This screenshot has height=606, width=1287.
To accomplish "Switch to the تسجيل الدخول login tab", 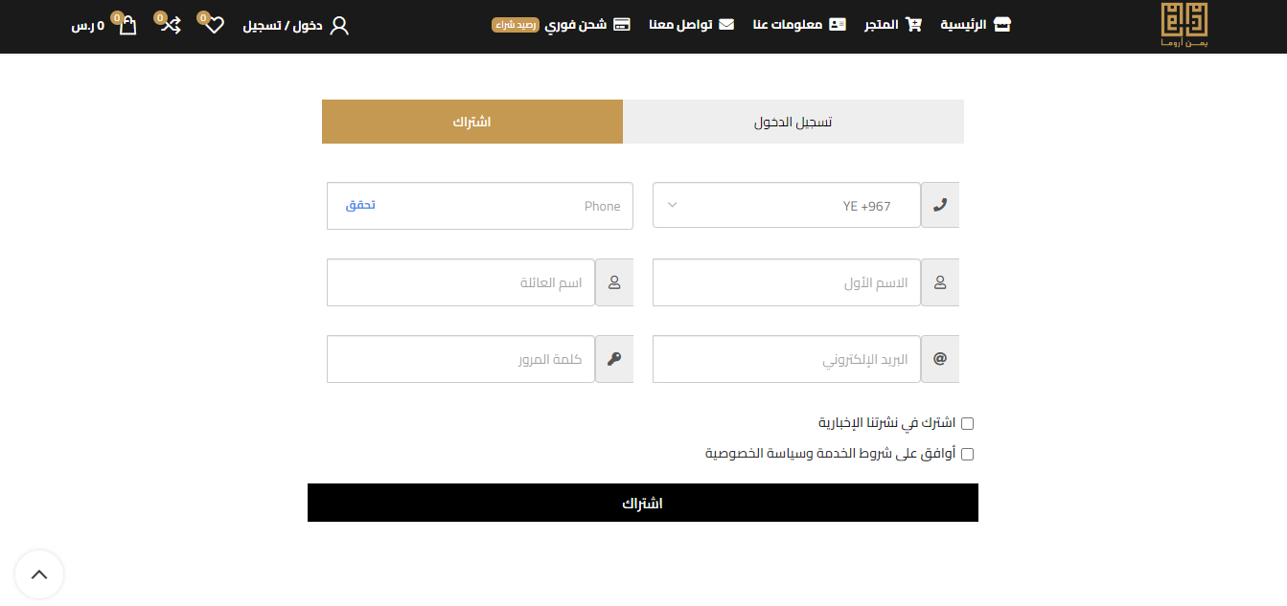I will (x=793, y=122).
